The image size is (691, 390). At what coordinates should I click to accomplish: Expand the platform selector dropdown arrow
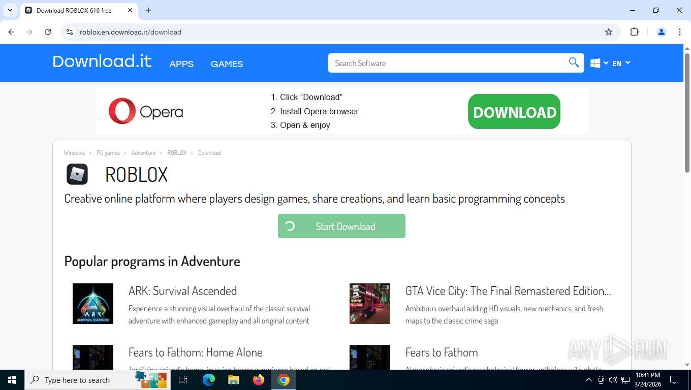pyautogui.click(x=606, y=63)
